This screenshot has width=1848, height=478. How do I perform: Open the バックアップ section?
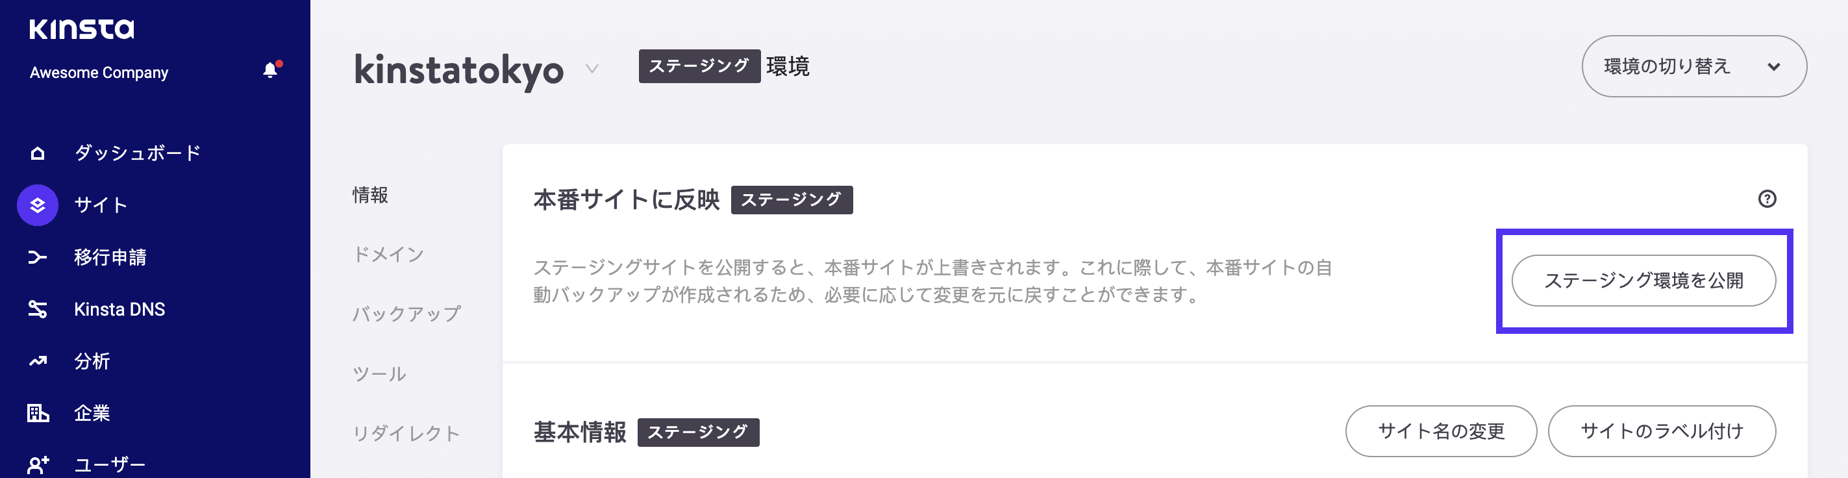click(406, 313)
